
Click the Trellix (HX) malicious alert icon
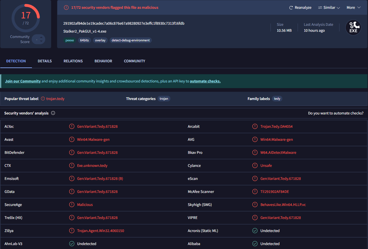point(72,218)
